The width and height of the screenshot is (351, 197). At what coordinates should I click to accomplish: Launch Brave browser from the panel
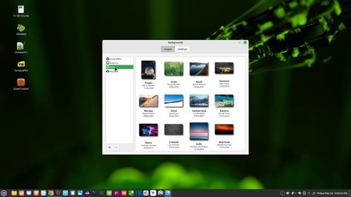click(36, 193)
